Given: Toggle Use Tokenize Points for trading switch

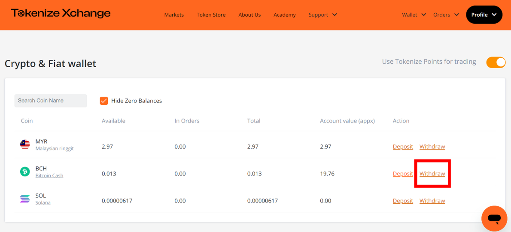Looking at the screenshot, I should 496,62.
